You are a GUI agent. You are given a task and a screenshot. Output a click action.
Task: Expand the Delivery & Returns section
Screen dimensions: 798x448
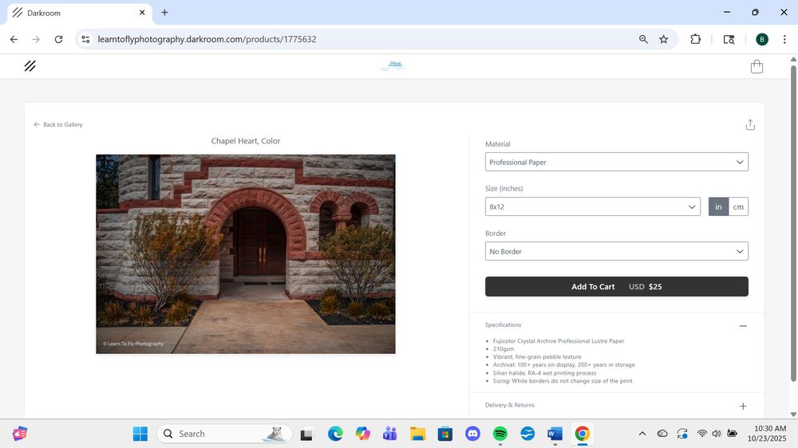tap(742, 406)
